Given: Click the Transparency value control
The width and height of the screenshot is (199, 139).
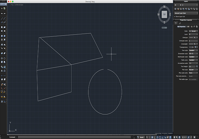Looking at the screenshot, I should (191, 47).
